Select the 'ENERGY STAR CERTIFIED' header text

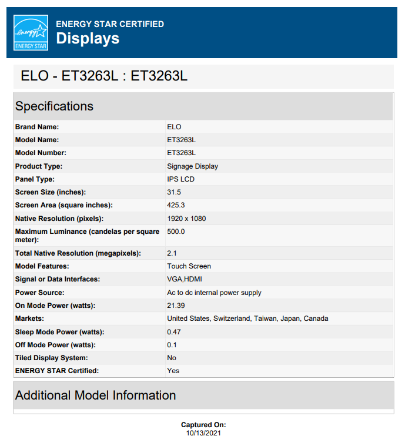[x=110, y=24]
